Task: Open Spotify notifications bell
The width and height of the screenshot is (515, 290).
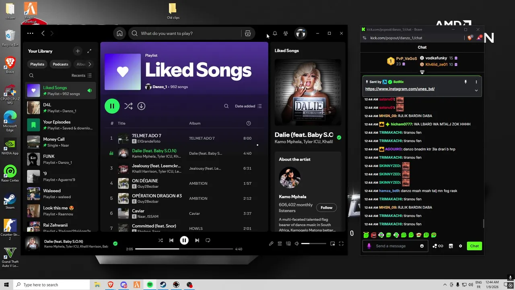Action: coord(275,33)
